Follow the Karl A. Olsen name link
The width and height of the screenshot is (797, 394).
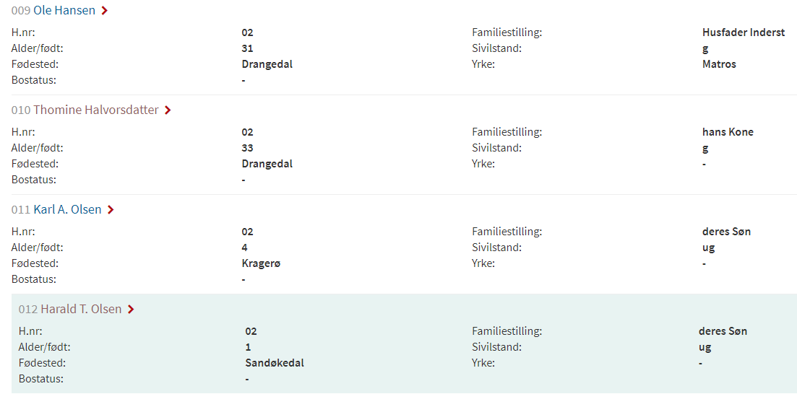click(67, 209)
